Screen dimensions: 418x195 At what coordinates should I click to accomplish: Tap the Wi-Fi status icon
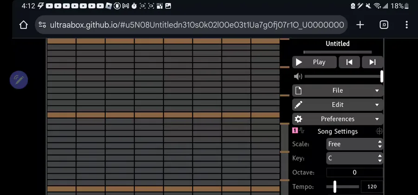coord(377,6)
